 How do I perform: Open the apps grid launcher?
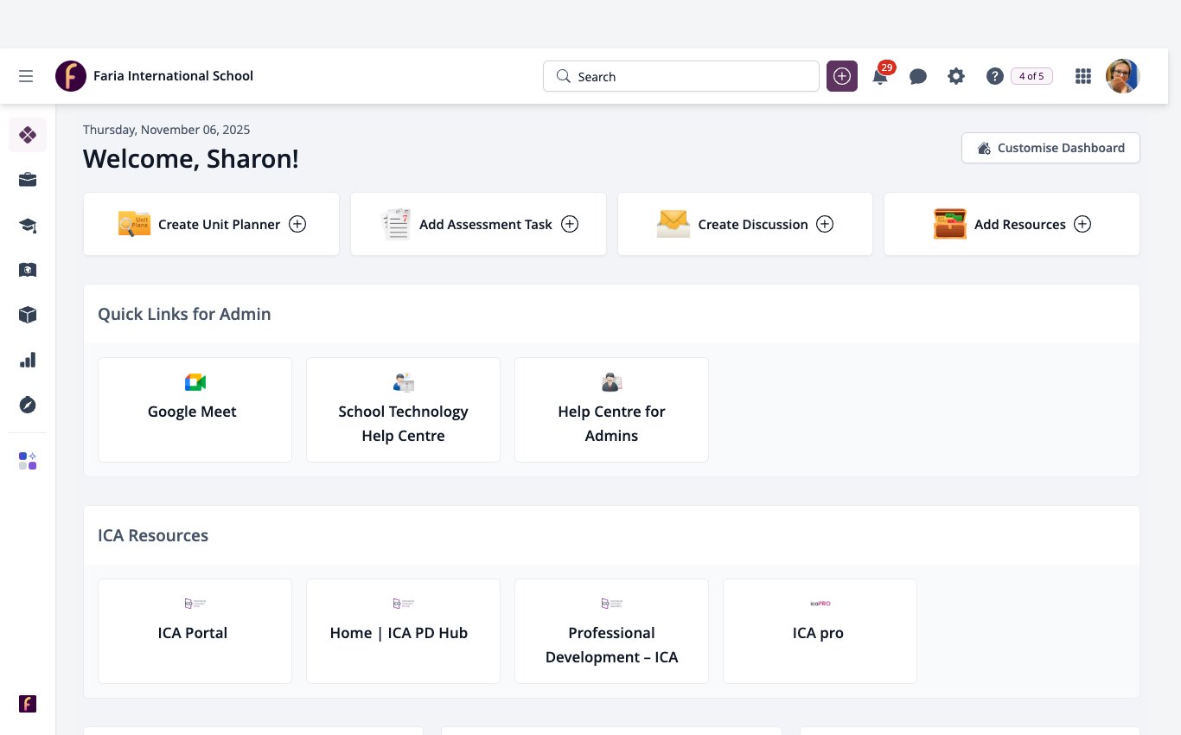click(1082, 76)
